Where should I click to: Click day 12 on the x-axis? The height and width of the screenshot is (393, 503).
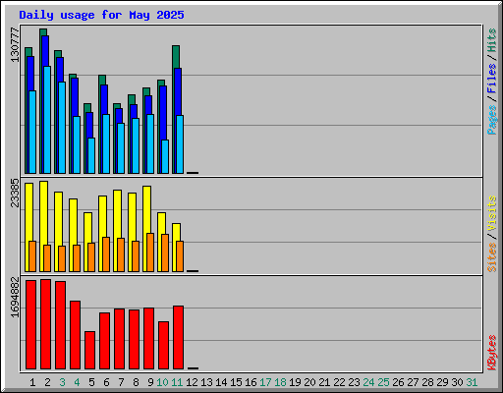[x=192, y=382]
